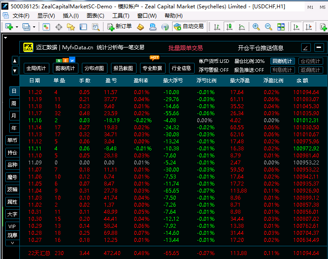Click the edit pencil panel button

click(306, 47)
